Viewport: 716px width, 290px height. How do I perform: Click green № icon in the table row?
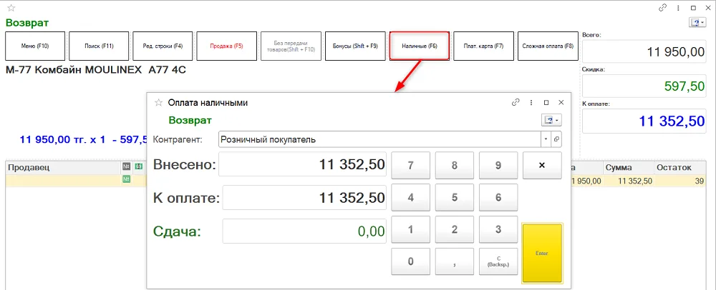(127, 180)
